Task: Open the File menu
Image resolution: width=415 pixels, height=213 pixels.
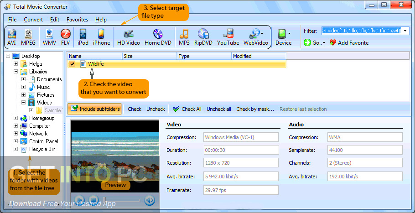Action: (x=12, y=20)
